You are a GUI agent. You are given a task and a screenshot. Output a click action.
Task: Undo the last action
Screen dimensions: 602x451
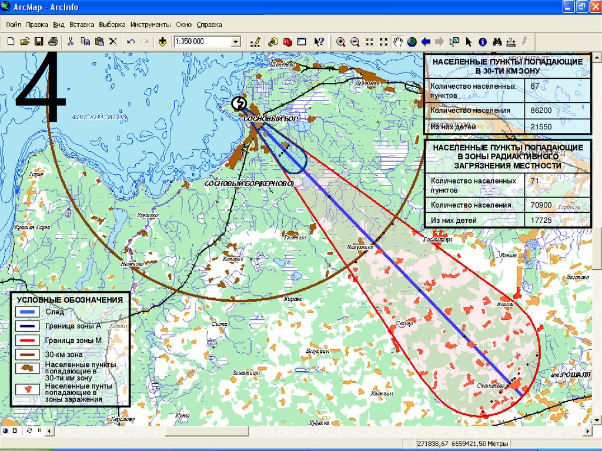click(x=131, y=42)
